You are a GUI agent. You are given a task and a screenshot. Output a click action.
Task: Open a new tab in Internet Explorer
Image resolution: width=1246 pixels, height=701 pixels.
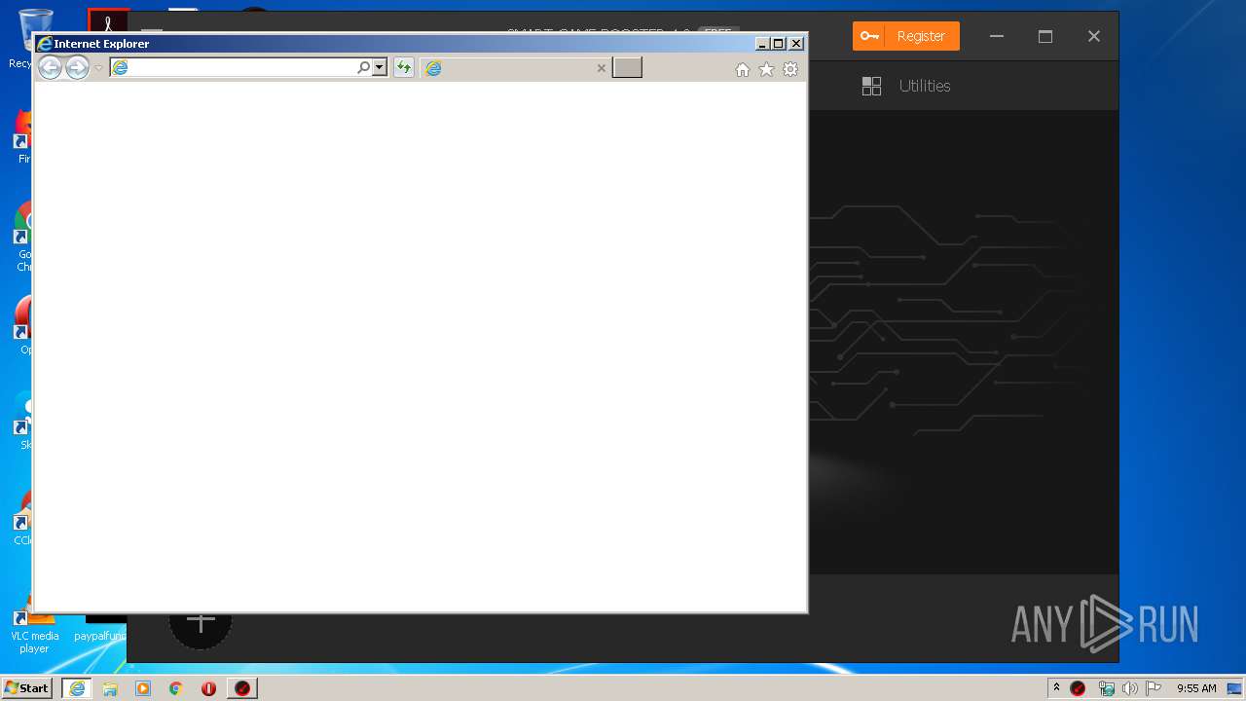click(627, 67)
